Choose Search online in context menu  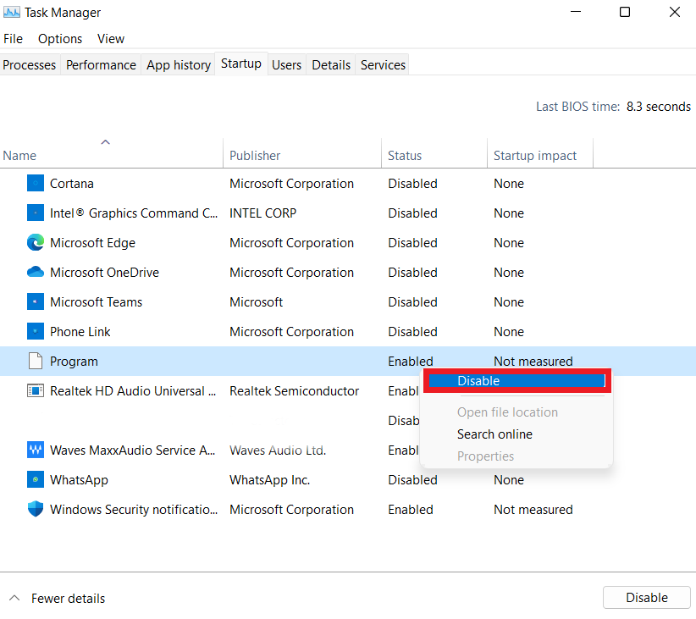coord(494,434)
